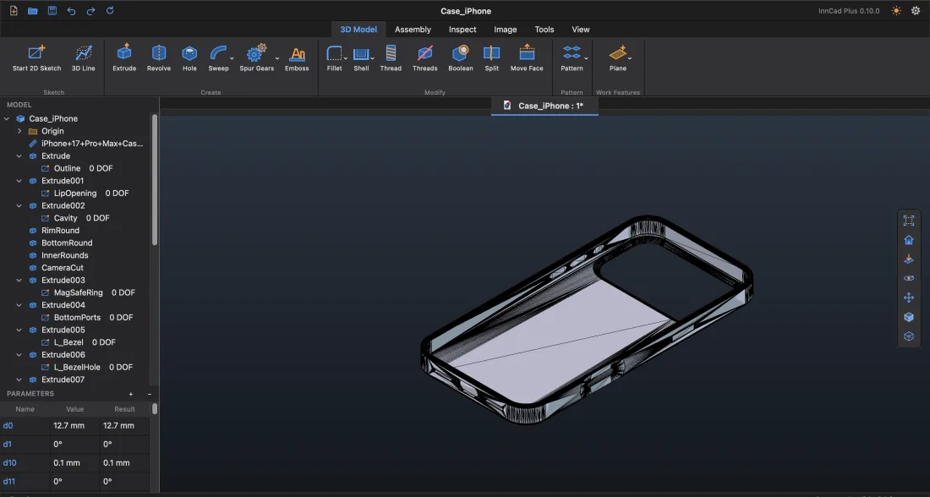Viewport: 930px width, 497px height.
Task: Expand the Origin folder
Action: click(x=19, y=131)
